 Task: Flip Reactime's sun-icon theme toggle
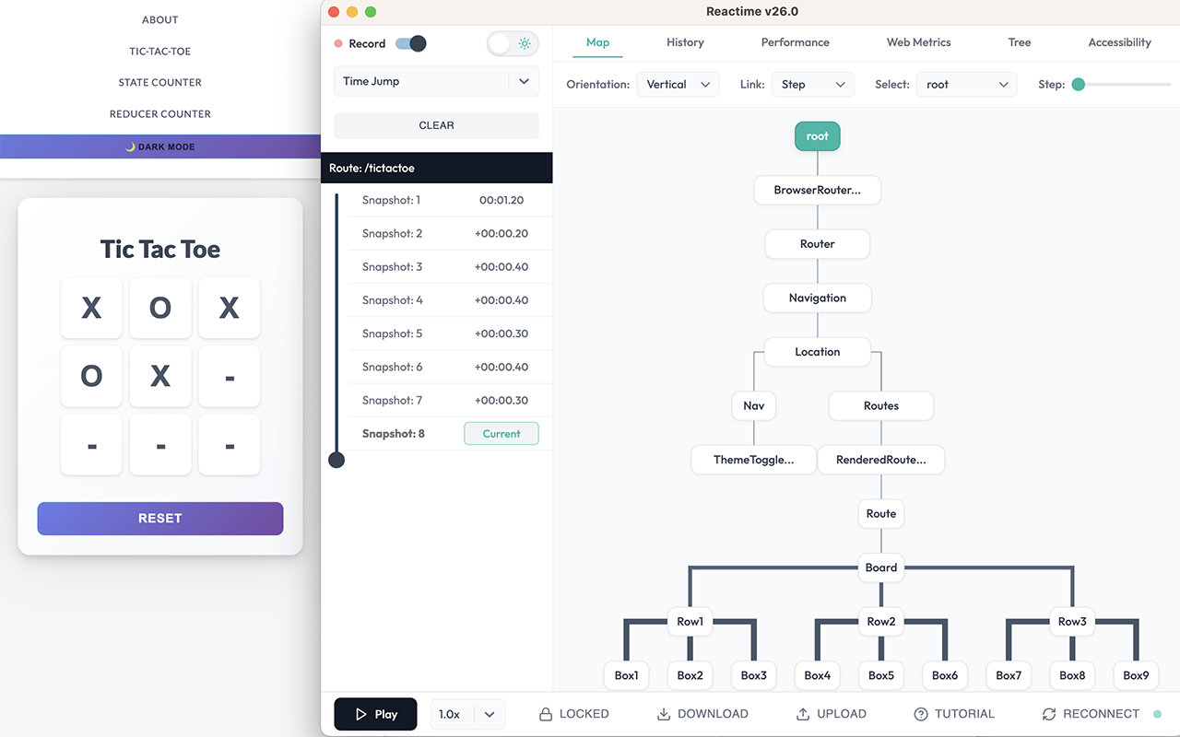(513, 43)
